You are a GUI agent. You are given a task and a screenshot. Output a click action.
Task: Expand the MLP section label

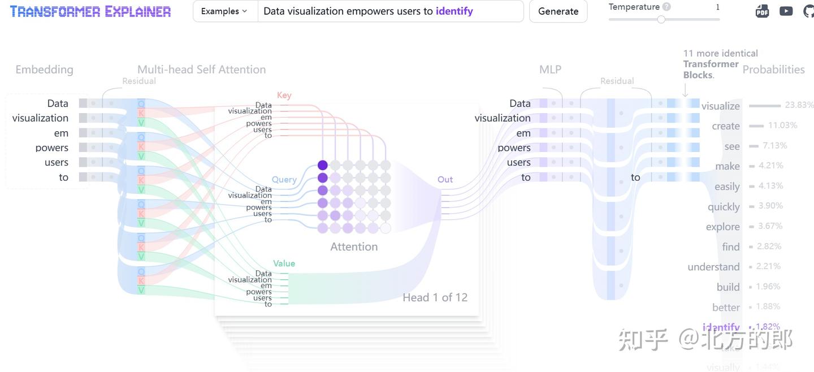pyautogui.click(x=550, y=70)
